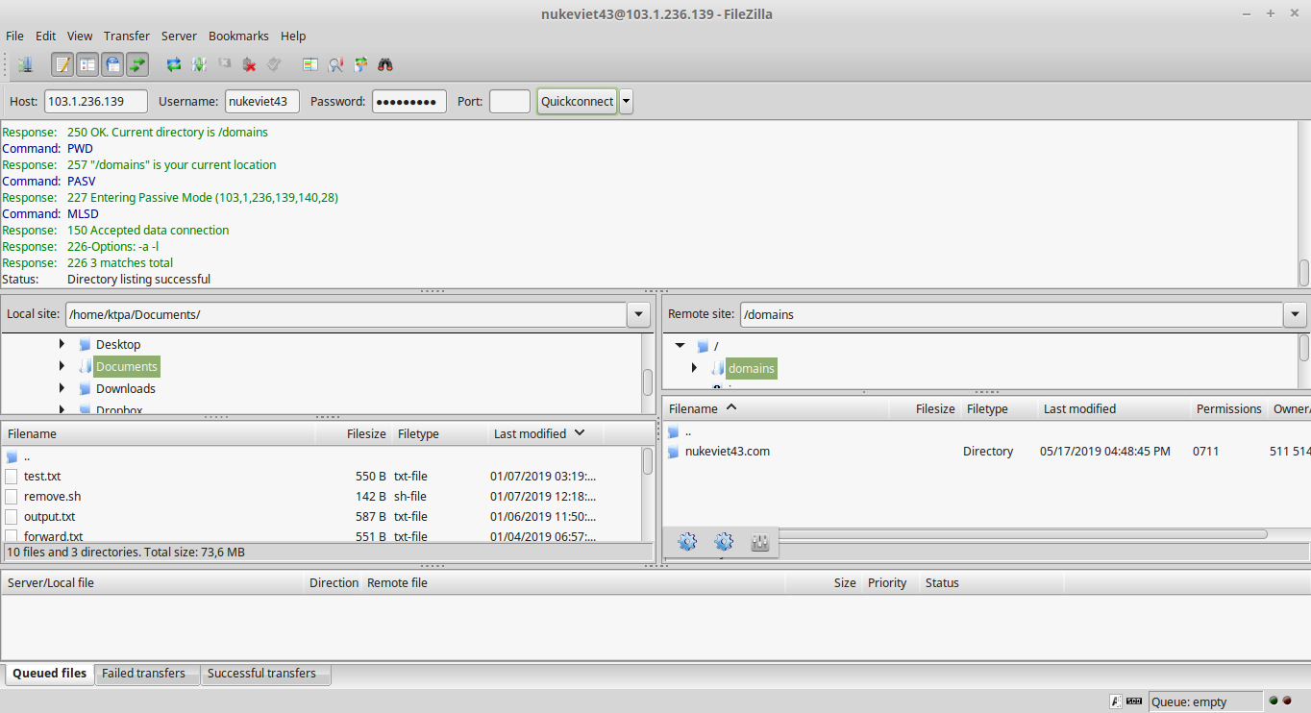Click the Priority column header in queue

888,582
